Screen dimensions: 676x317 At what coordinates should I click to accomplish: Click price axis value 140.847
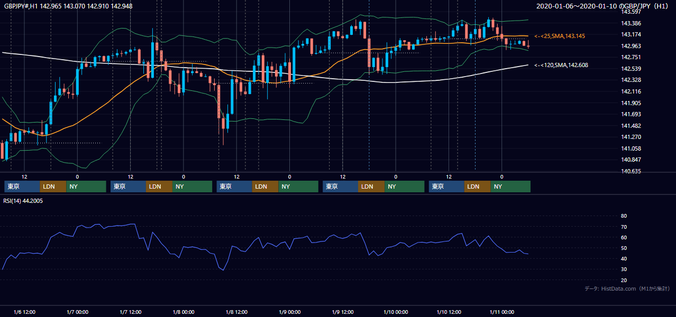click(x=631, y=160)
